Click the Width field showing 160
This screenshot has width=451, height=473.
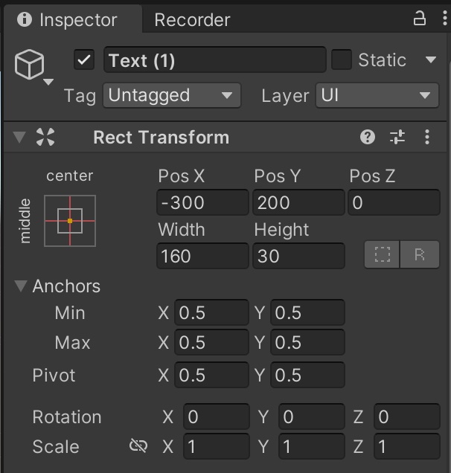[202, 256]
